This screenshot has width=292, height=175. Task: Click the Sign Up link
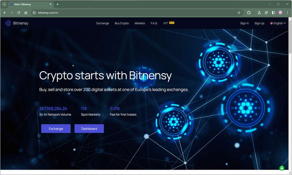(259, 23)
